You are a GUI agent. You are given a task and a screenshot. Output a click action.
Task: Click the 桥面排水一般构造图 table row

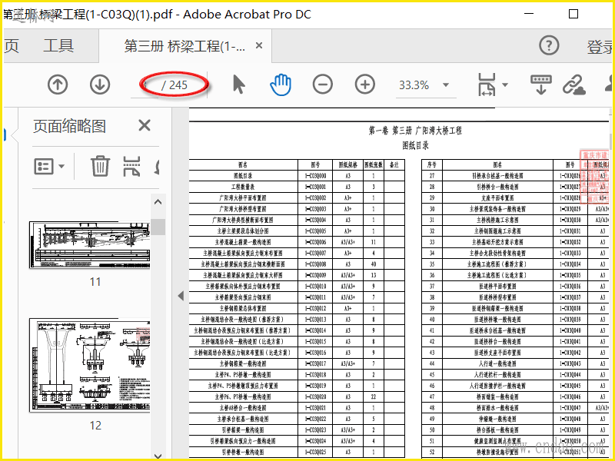pyautogui.click(x=515, y=408)
